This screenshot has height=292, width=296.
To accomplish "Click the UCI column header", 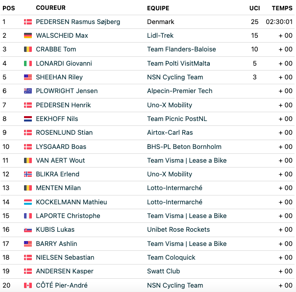I will point(255,8).
